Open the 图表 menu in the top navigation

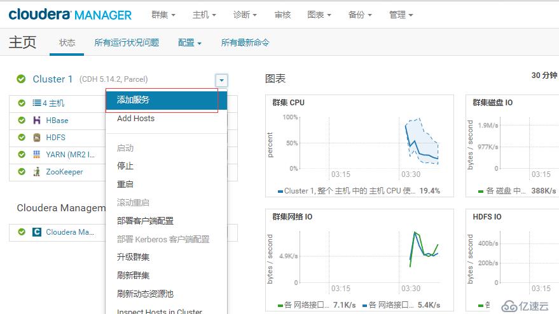[319, 15]
